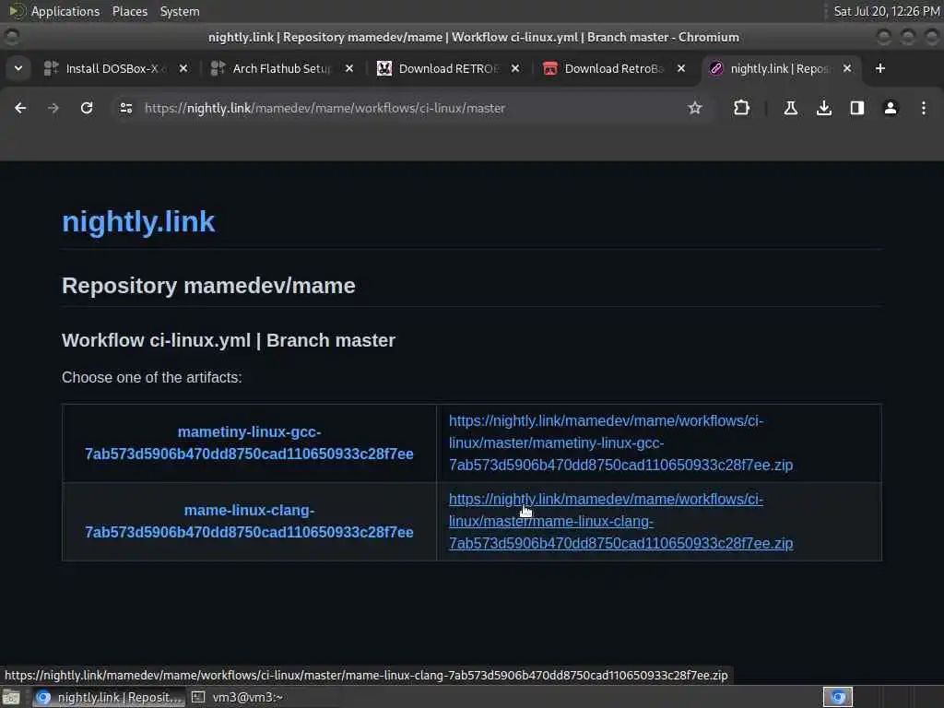Select "Repository mamedev/mame" heading
The width and height of the screenshot is (944, 708).
pyautogui.click(x=208, y=286)
